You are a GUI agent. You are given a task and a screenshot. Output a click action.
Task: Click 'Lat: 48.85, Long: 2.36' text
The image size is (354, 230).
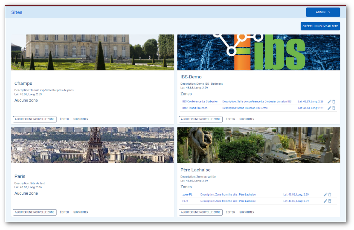28,187
